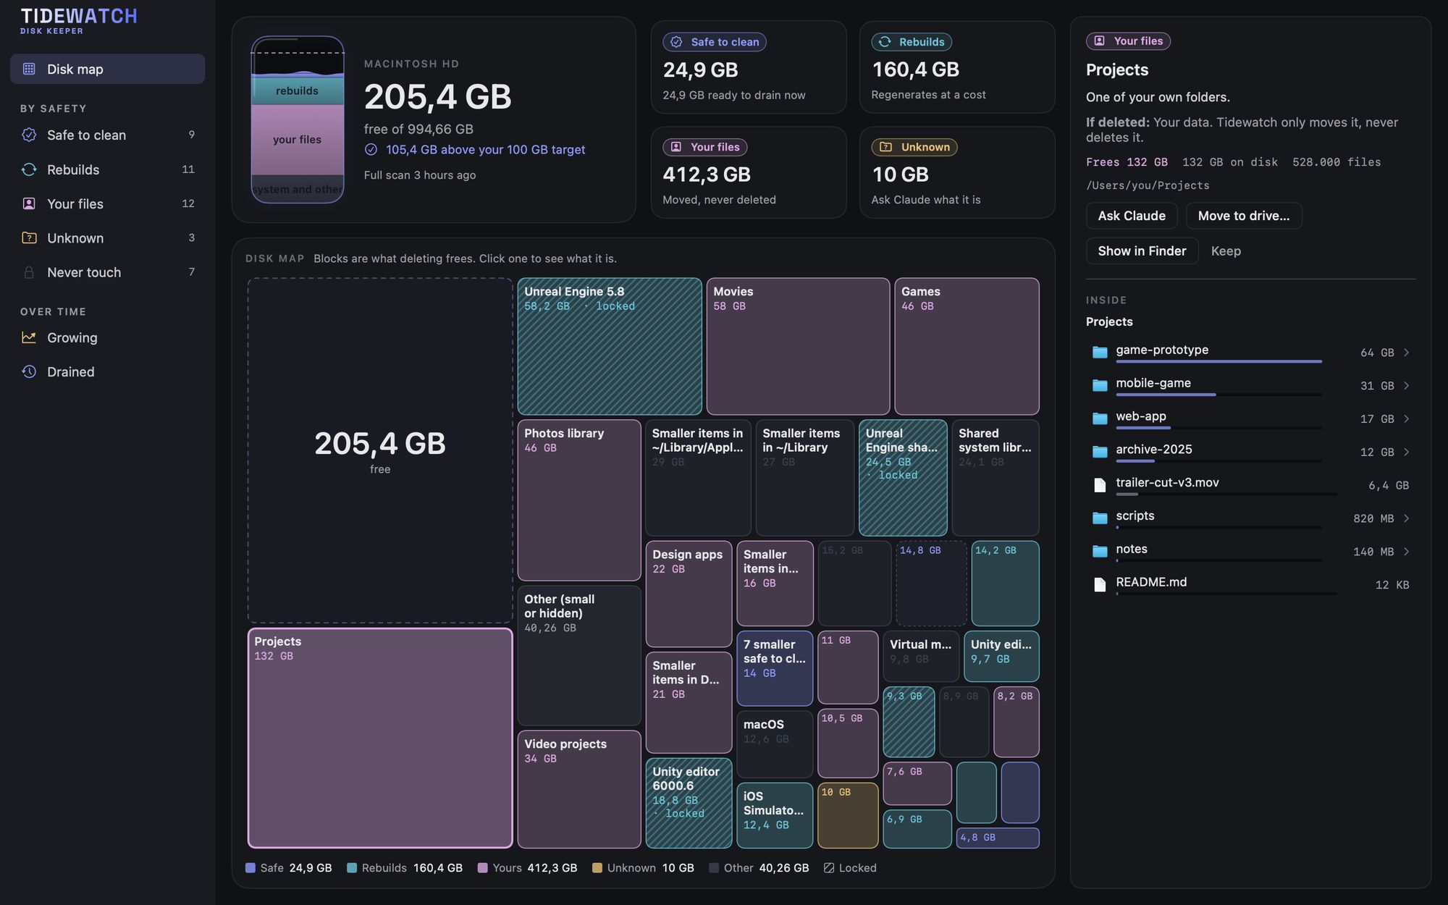Click Move to drive... button
Image resolution: width=1448 pixels, height=905 pixels.
pyautogui.click(x=1244, y=216)
